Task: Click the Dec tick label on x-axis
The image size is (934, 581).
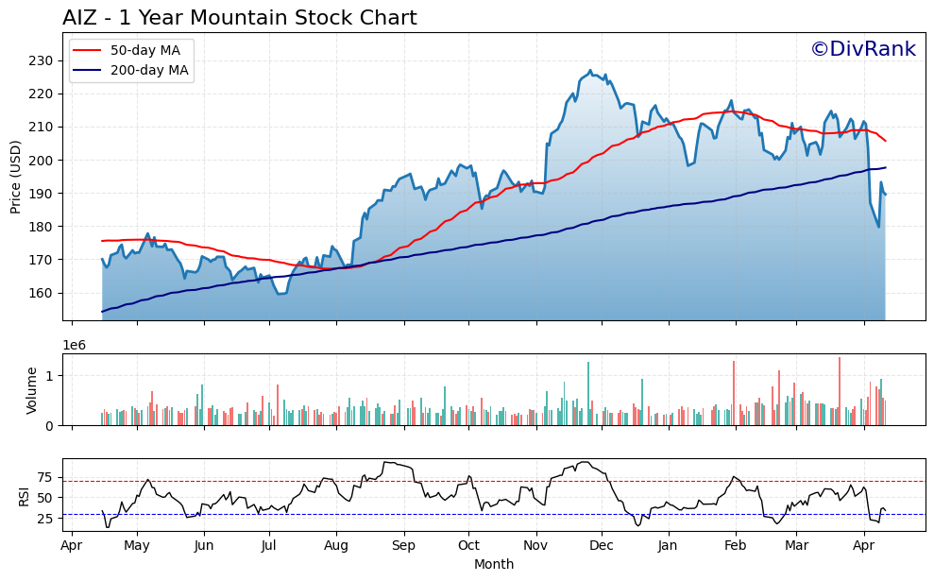Action: (x=601, y=545)
